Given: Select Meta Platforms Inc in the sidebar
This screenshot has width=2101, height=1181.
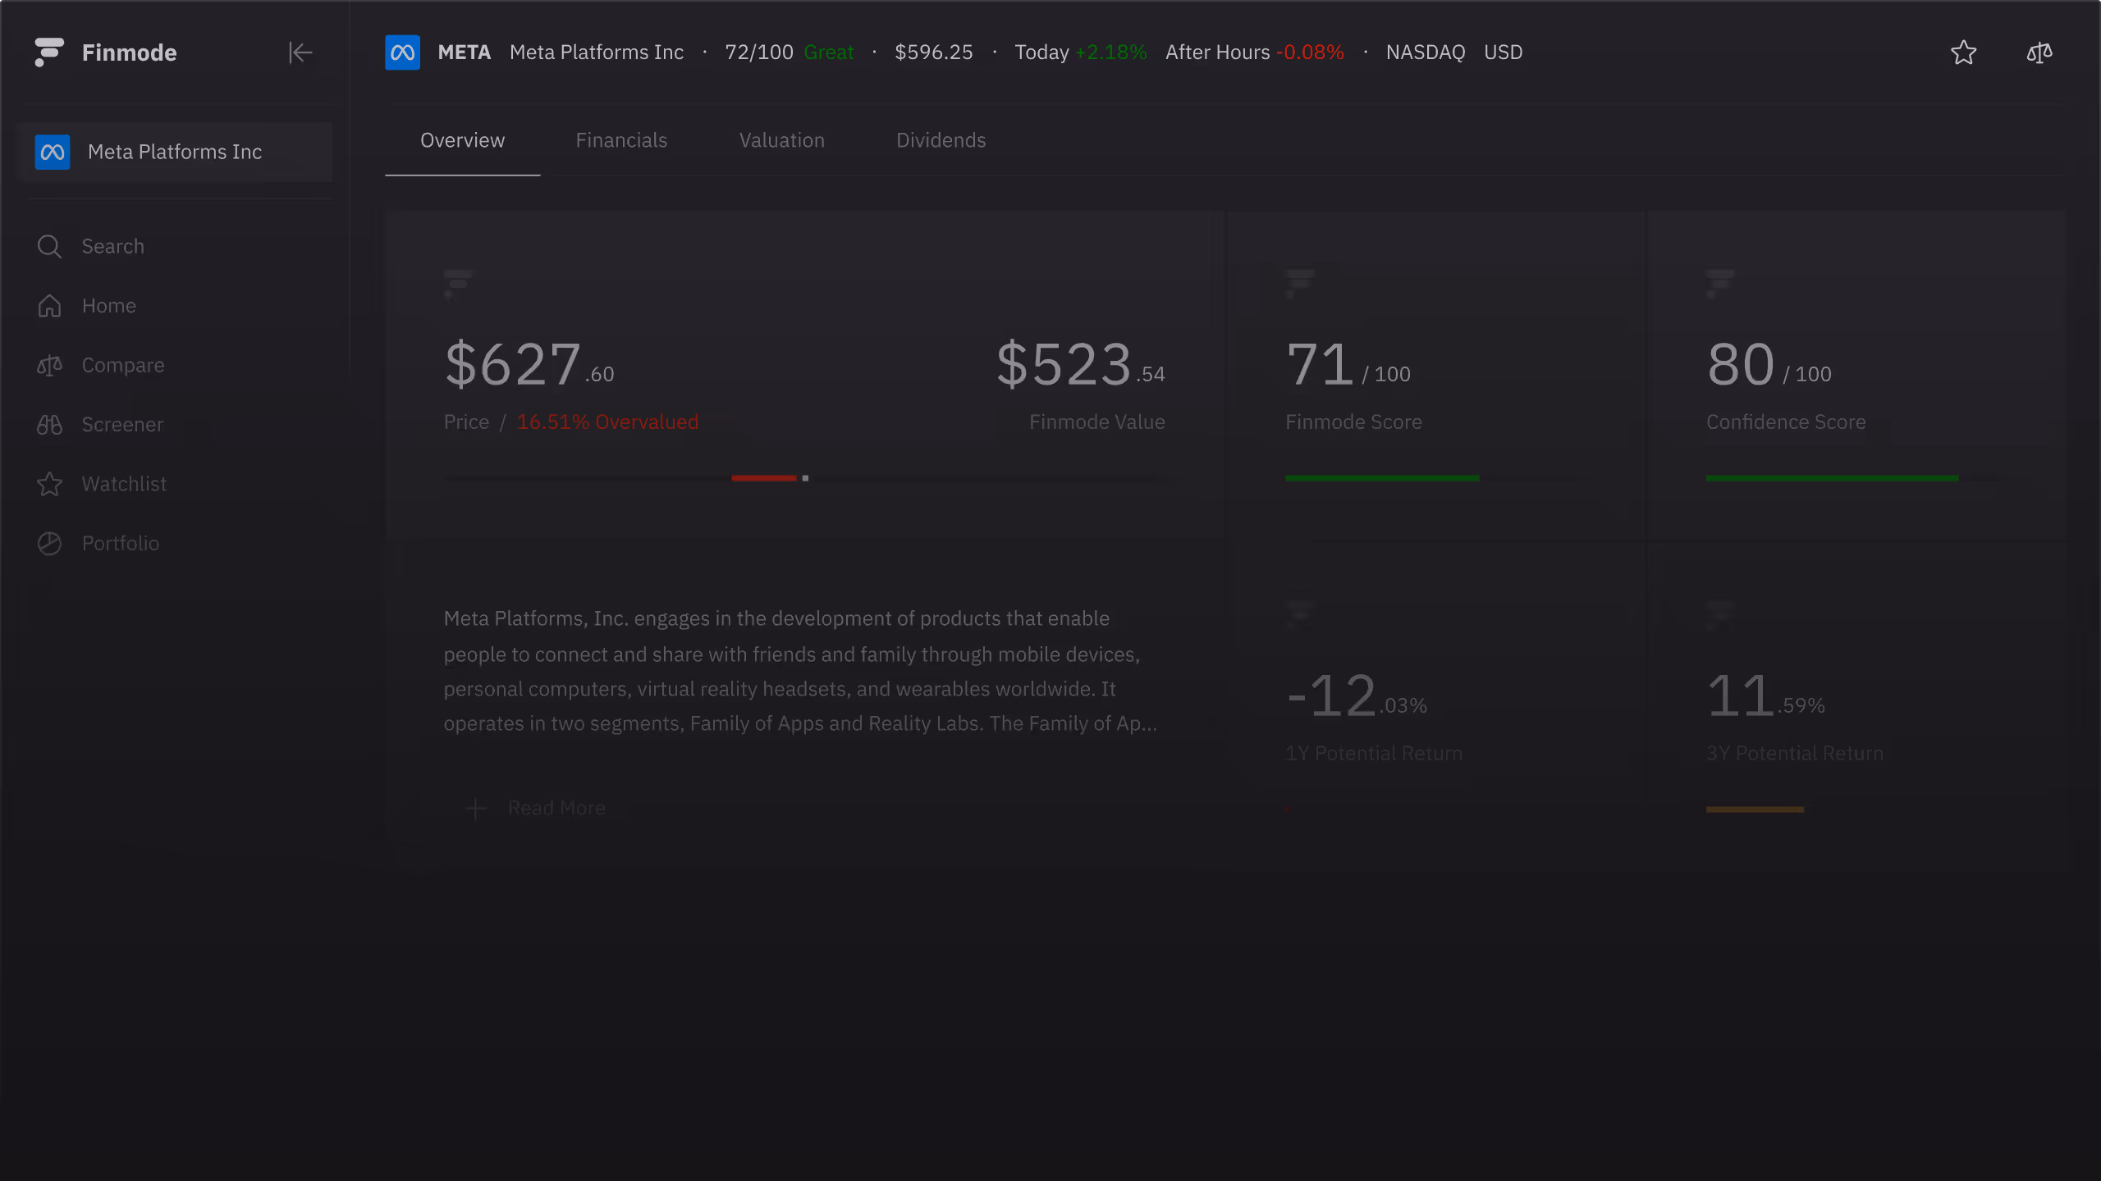Looking at the screenshot, I should pos(174,152).
